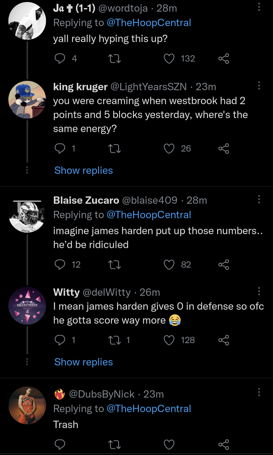
Task: Share wordtoja's tweet
Action: coord(223,59)
